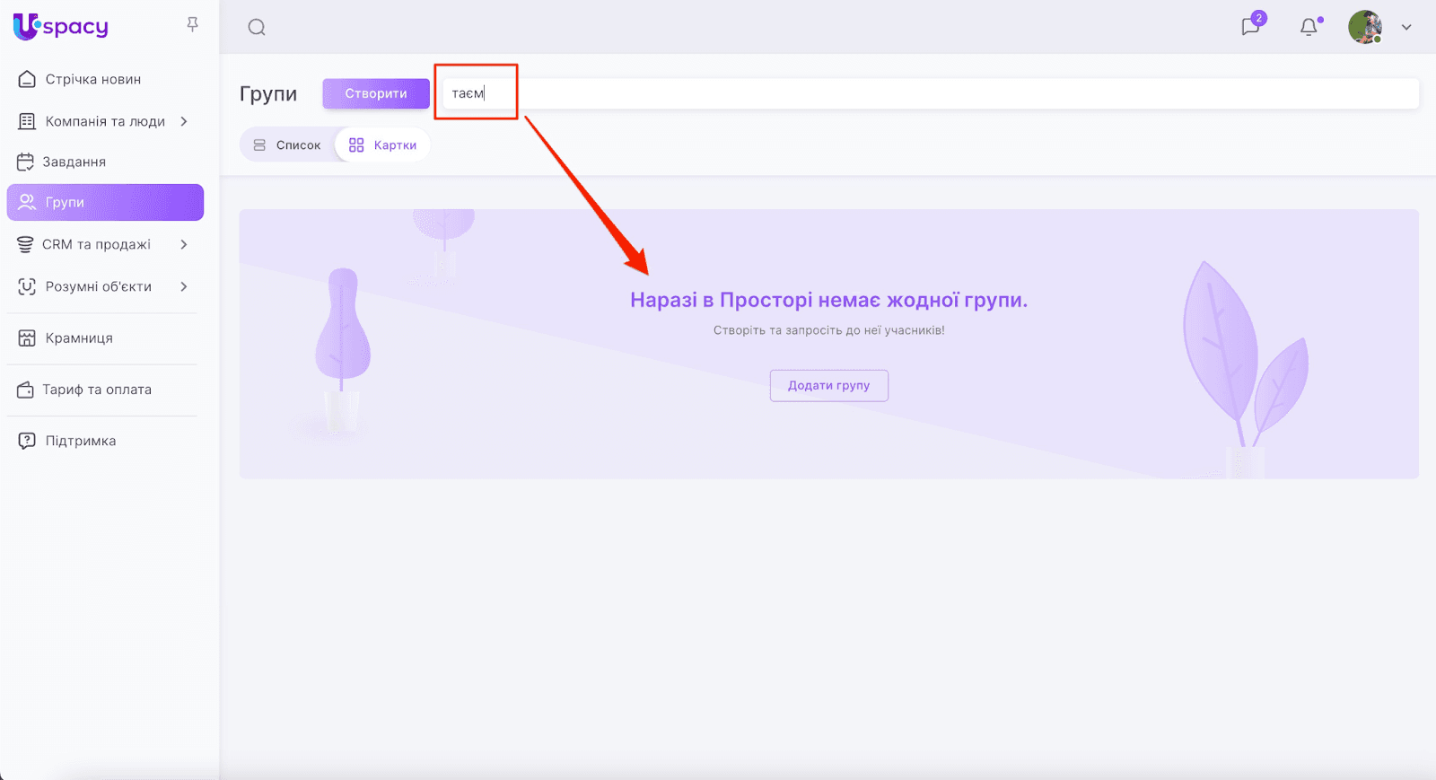This screenshot has width=1436, height=780.
Task: Click the wallet billing icon
Action: click(25, 390)
